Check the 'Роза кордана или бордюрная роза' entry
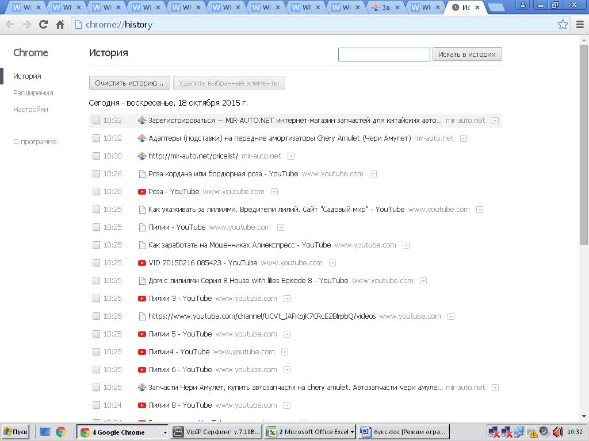589x441 pixels. click(96, 174)
